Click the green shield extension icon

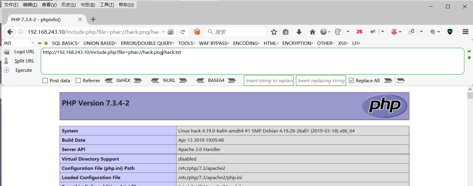450,32
